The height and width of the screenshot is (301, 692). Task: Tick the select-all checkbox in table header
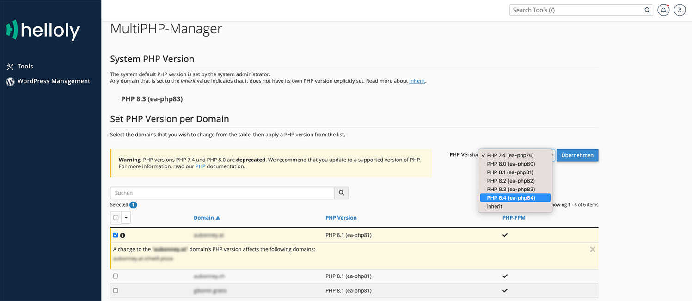click(116, 218)
